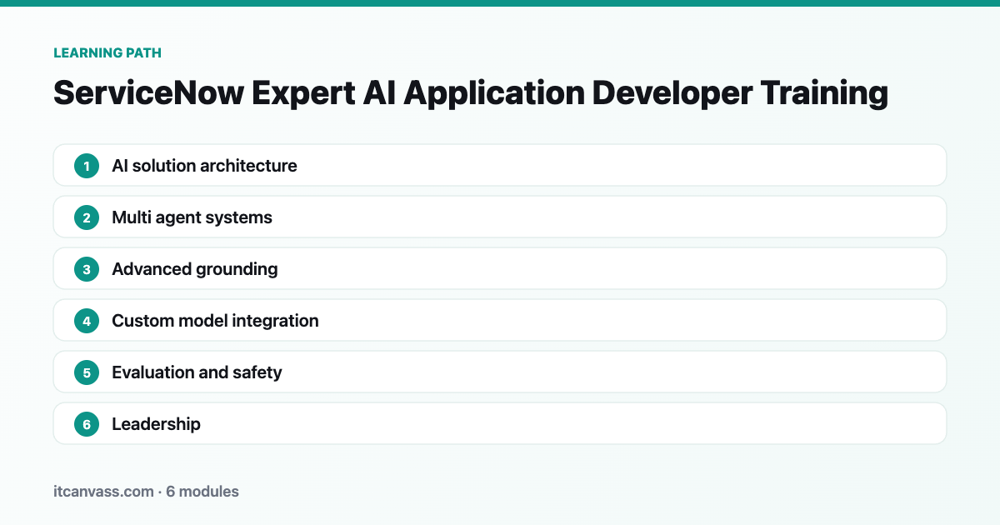Click the number 3 badge icon

(87, 269)
